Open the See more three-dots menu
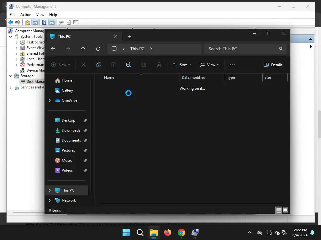Screen dimensions: 321x240 click(232, 65)
